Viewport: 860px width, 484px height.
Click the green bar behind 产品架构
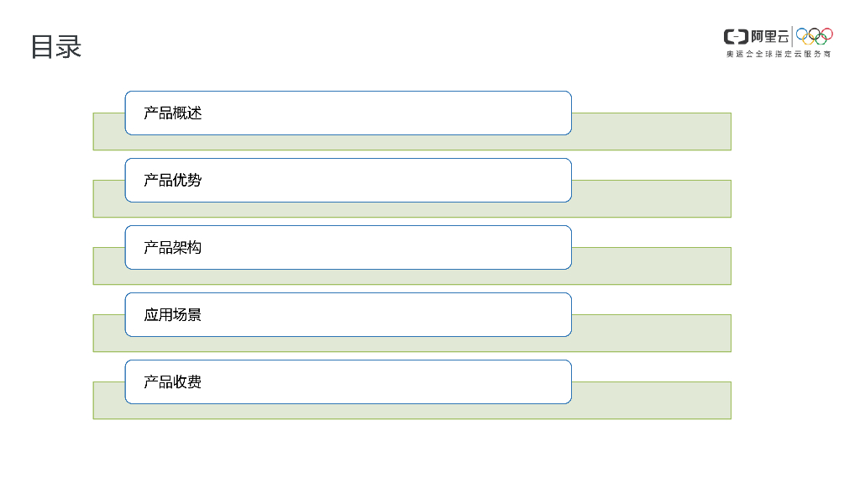click(x=651, y=266)
